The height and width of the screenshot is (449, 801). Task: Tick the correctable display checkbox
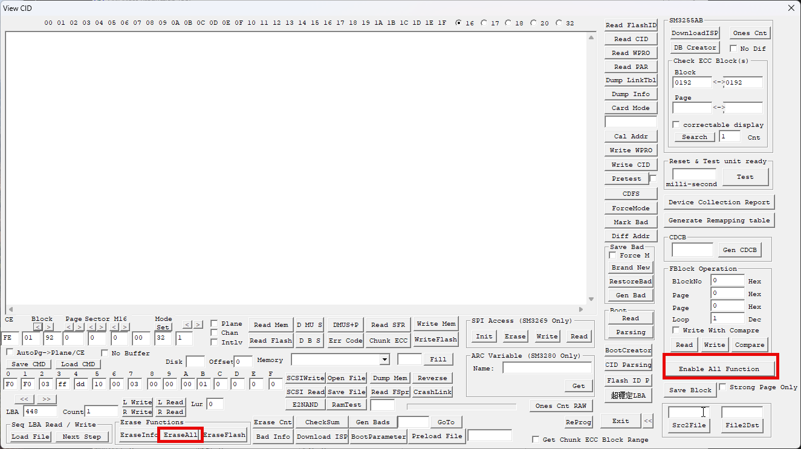676,124
